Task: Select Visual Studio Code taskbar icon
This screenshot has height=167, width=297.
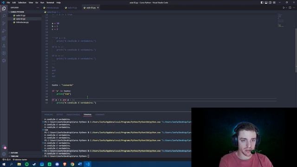Action: click(x=87, y=164)
